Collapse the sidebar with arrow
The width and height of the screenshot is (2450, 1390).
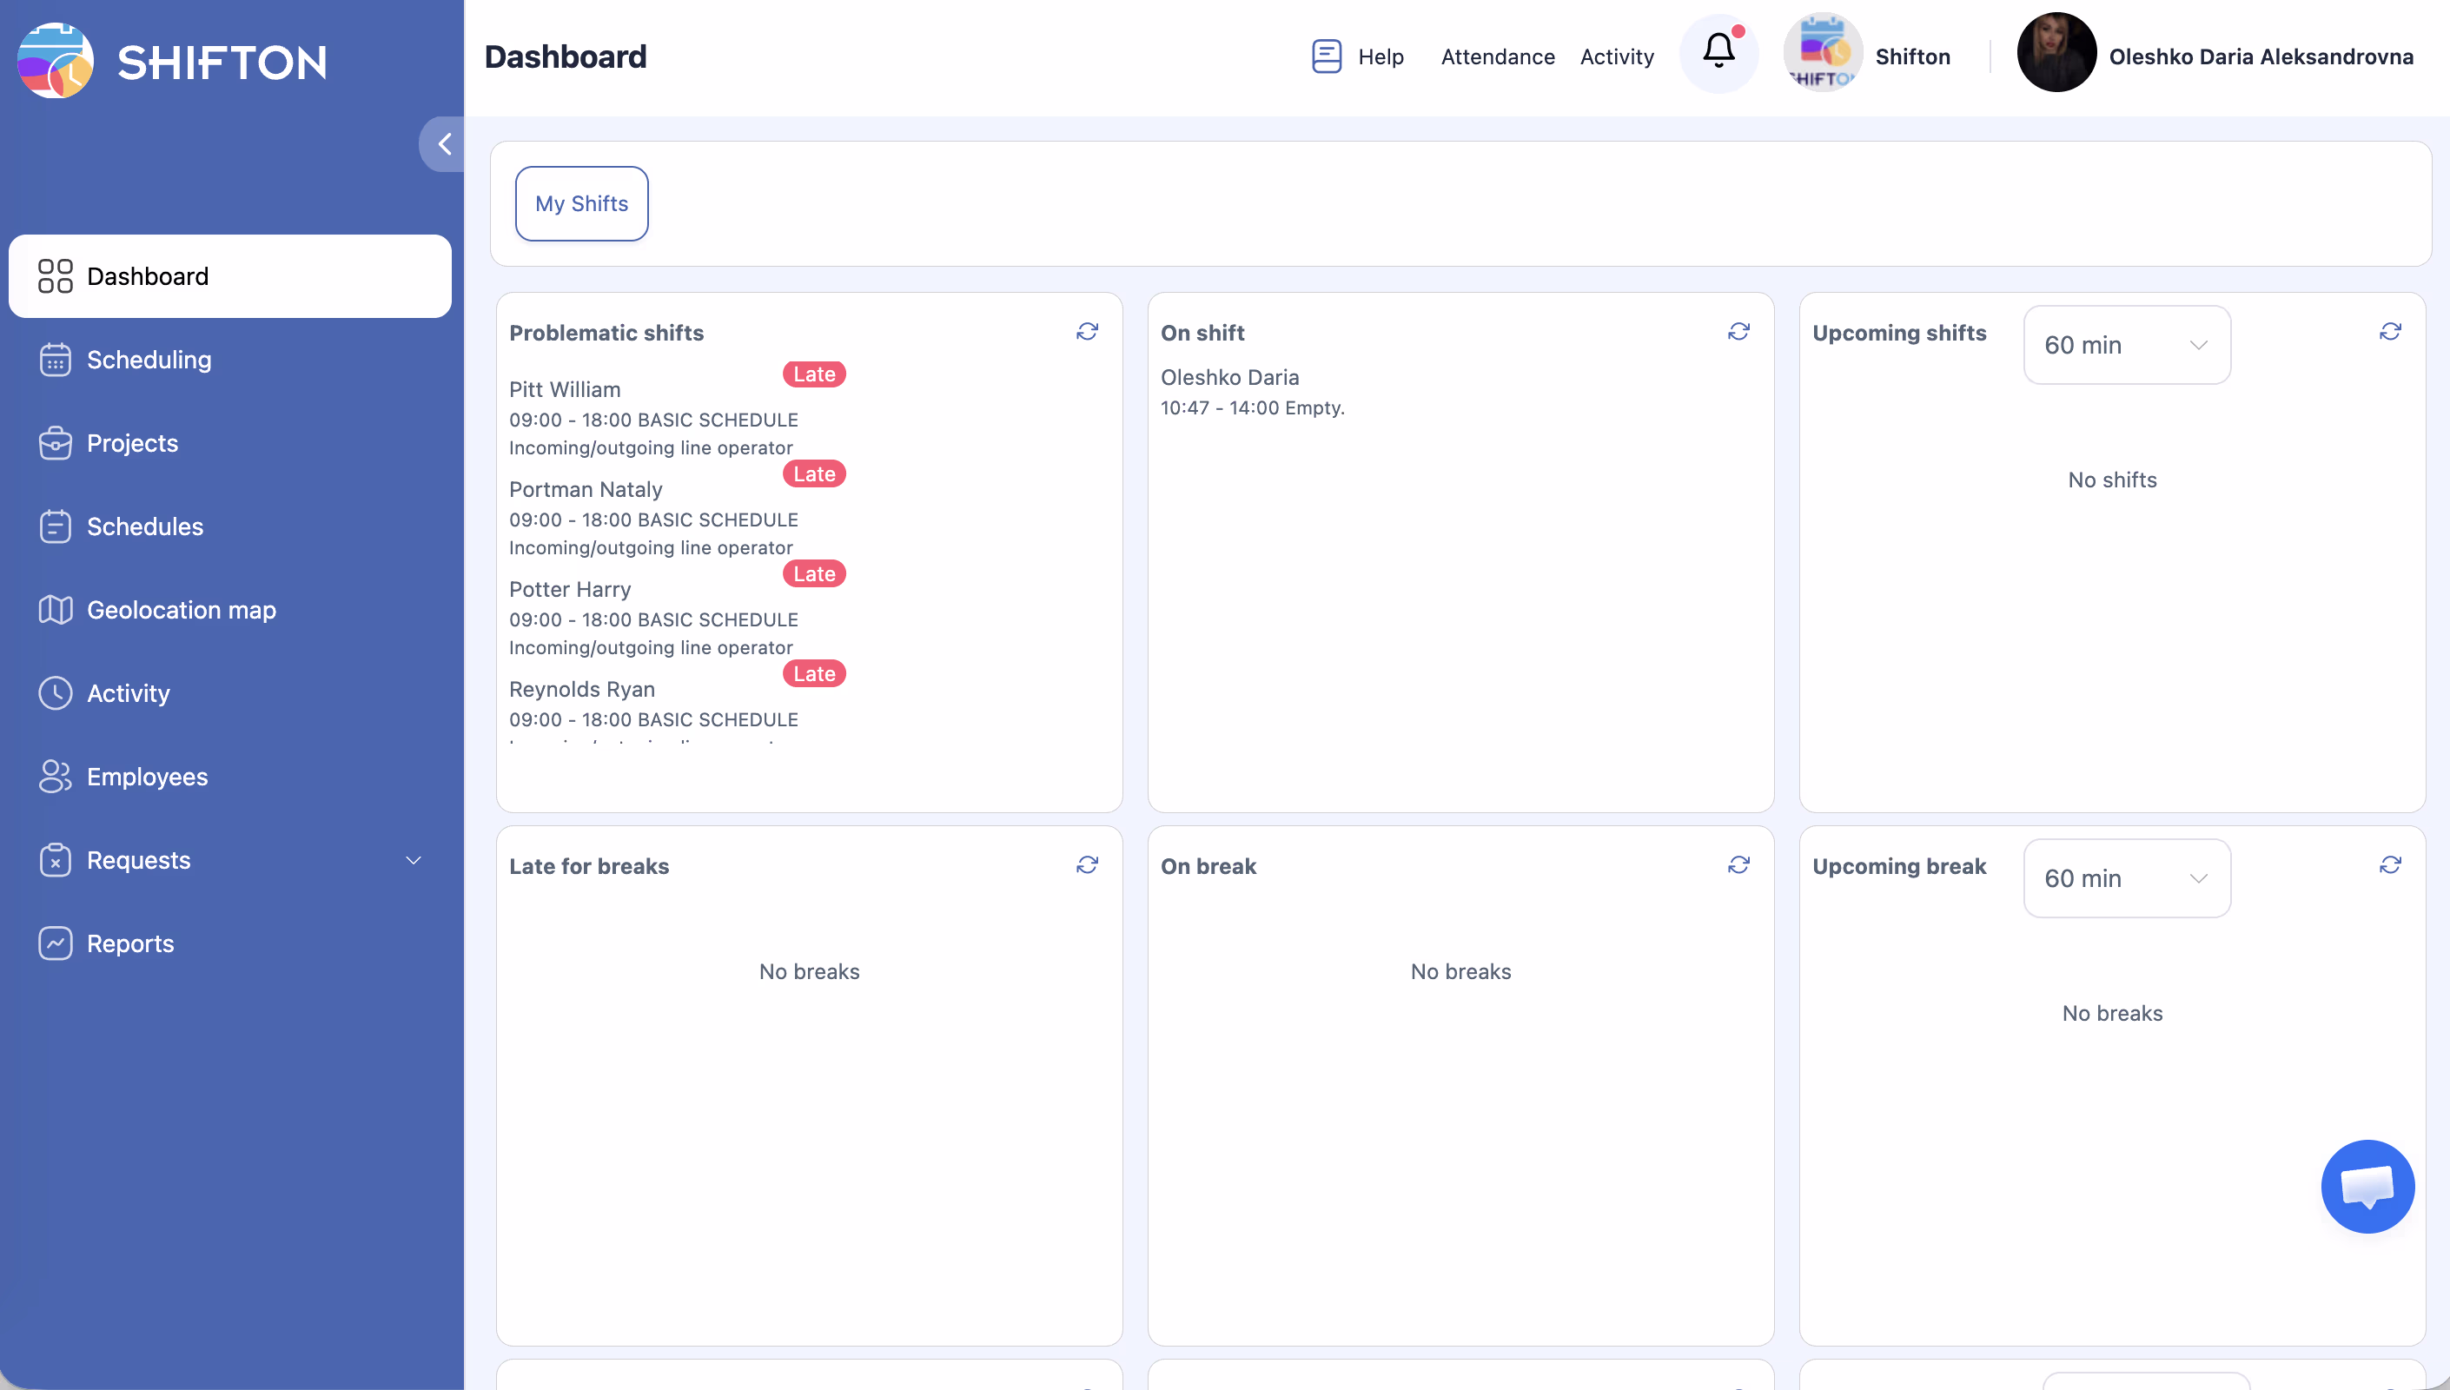[443, 144]
